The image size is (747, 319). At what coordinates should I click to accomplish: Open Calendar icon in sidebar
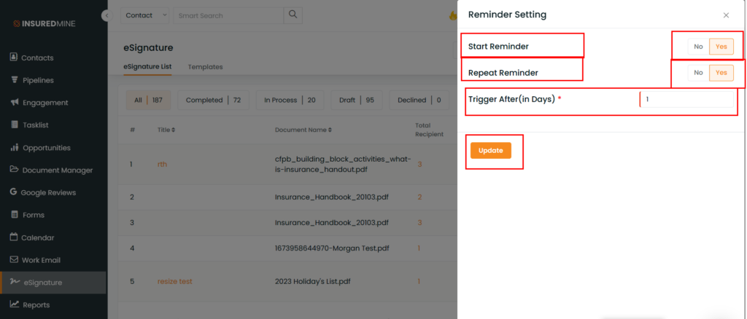(x=14, y=237)
